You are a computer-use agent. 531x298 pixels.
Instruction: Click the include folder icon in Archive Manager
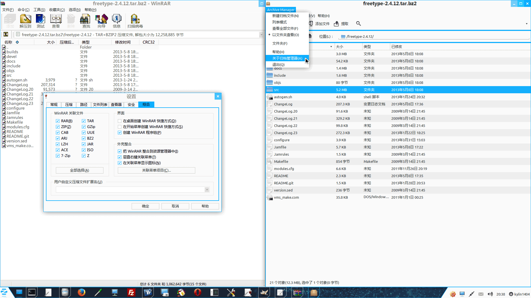(270, 75)
